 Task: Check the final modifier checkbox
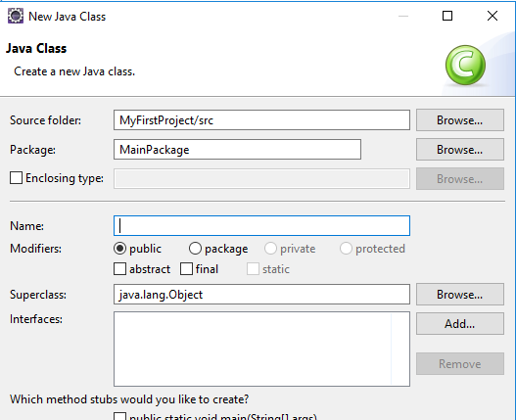[186, 269]
